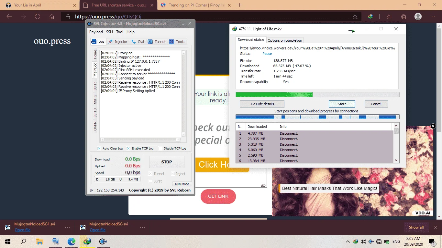Open the Help menu in SVL Injector
The height and width of the screenshot is (248, 442).
[x=130, y=32]
